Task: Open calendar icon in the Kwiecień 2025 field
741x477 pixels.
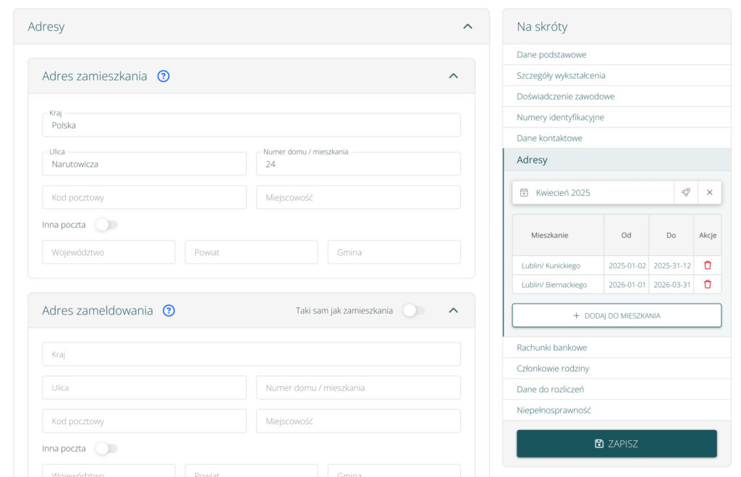Action: pos(525,193)
